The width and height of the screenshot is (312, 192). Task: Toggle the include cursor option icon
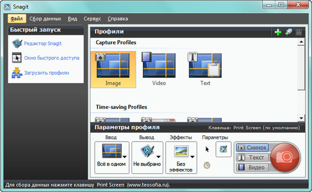coord(207,149)
